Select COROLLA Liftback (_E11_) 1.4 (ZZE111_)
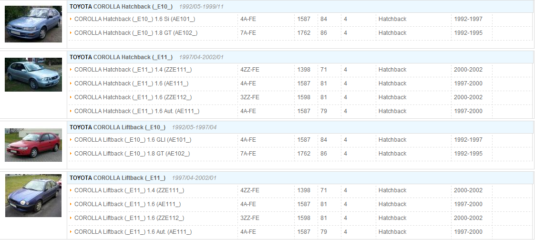This screenshot has width=535, height=240. point(129,190)
